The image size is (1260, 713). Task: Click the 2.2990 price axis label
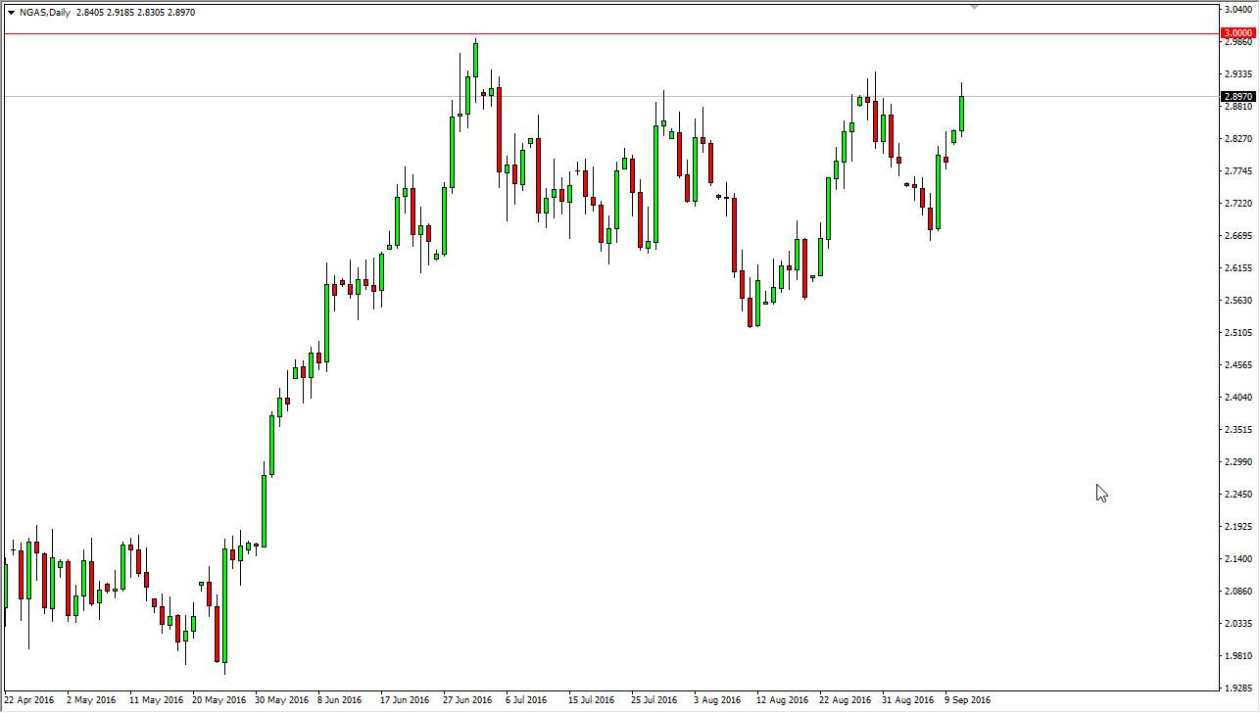1238,462
